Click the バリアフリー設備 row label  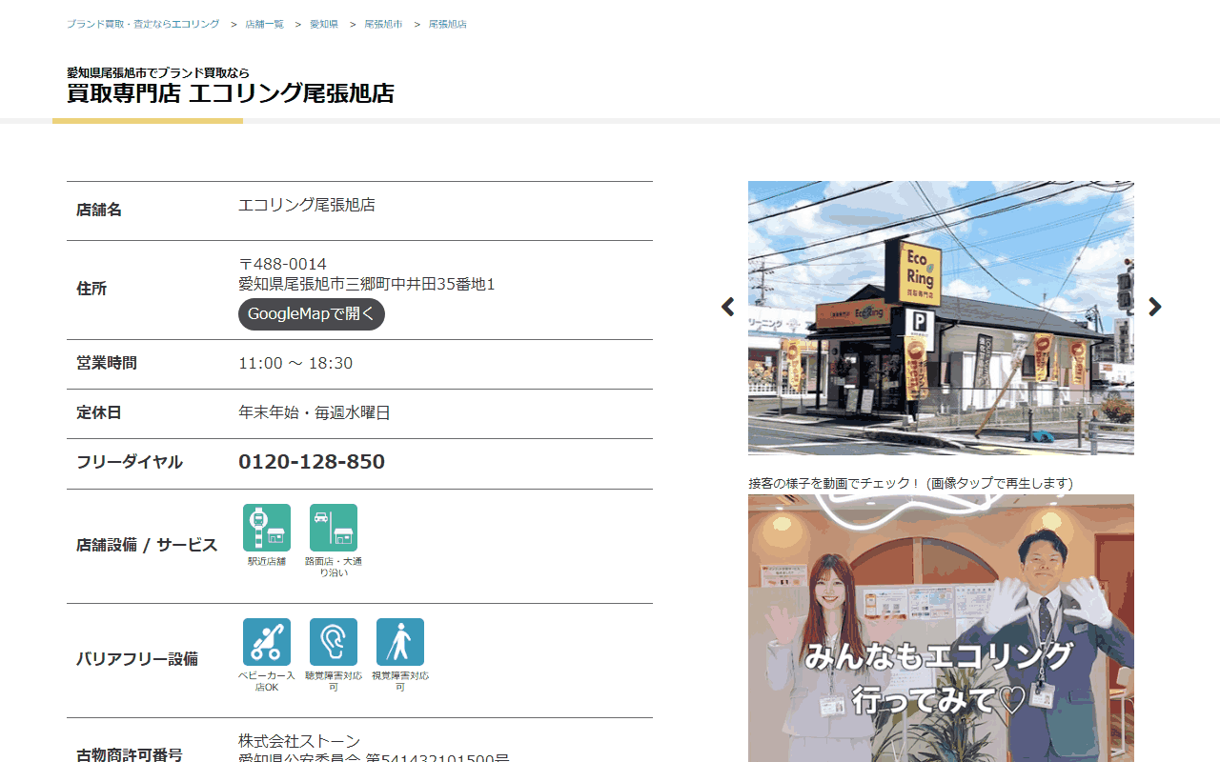(137, 659)
